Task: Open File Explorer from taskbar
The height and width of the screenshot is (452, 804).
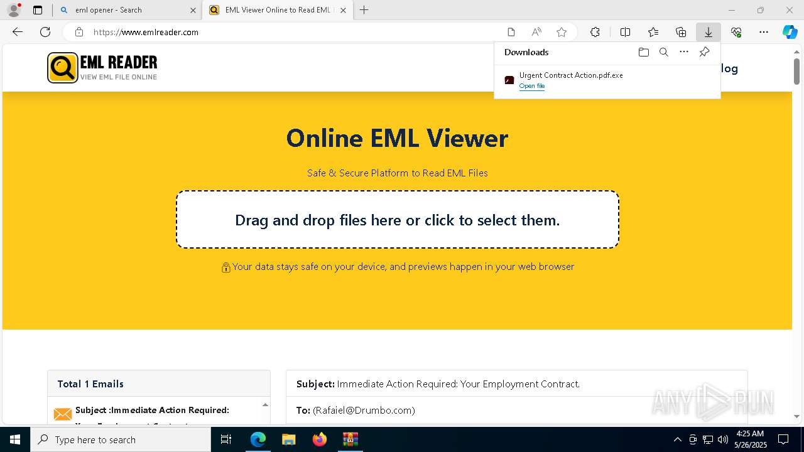Action: pyautogui.click(x=289, y=439)
